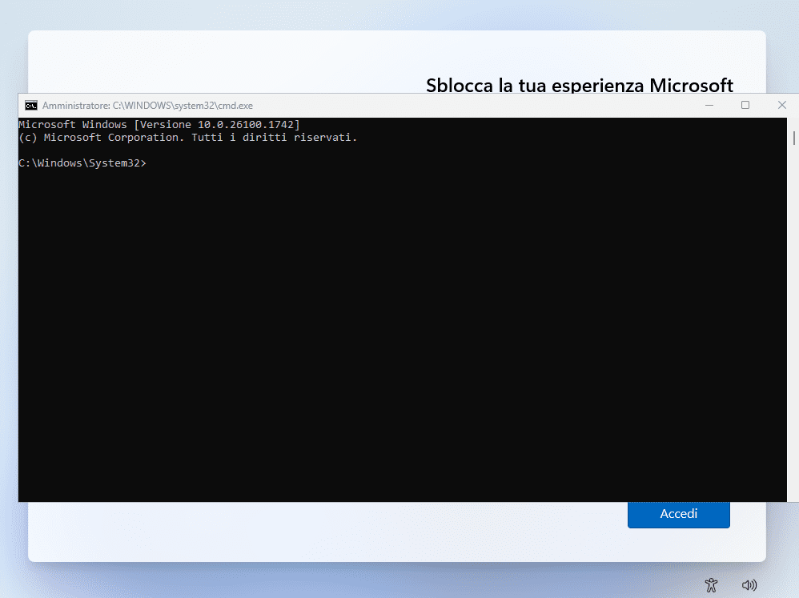Maximize the command prompt window

(745, 105)
